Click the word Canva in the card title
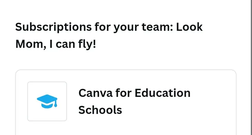The width and height of the screenshot is (252, 135). tap(96, 93)
